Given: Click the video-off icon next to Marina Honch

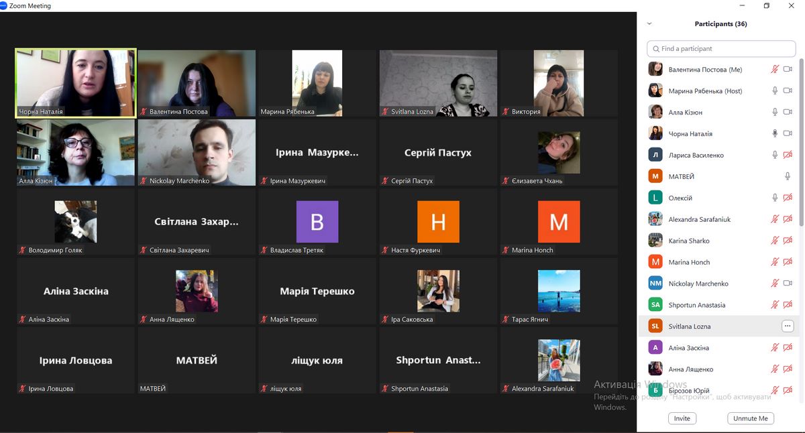Looking at the screenshot, I should pyautogui.click(x=788, y=262).
